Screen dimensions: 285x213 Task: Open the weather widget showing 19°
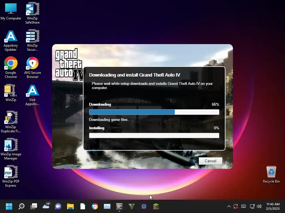pyautogui.click(x=46, y=206)
